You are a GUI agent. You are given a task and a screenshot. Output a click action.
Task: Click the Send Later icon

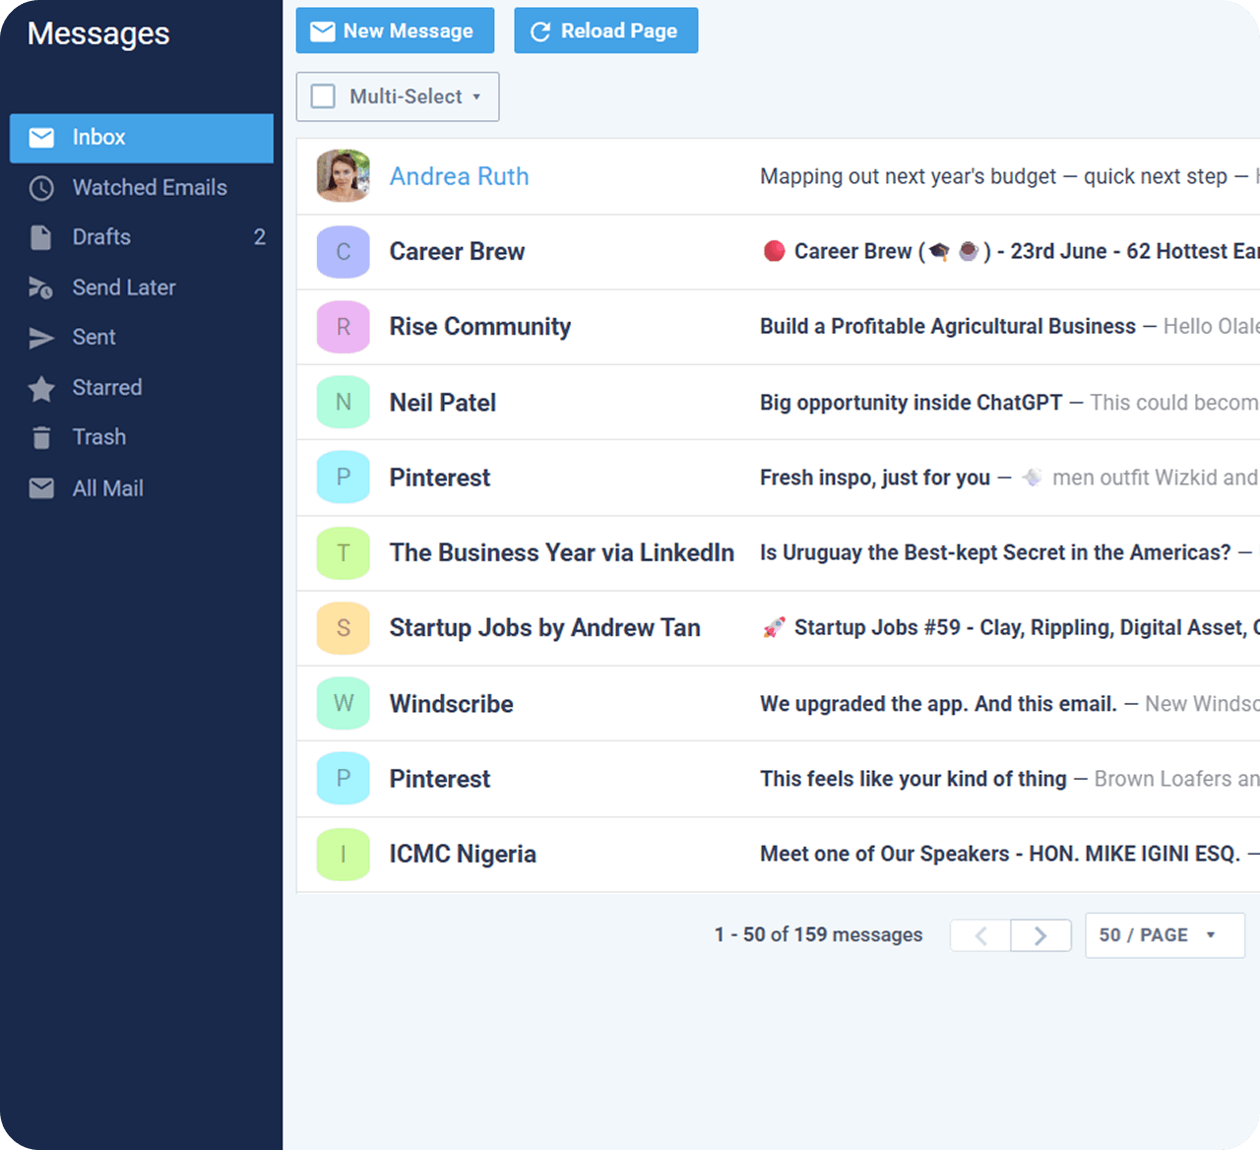pyautogui.click(x=40, y=287)
